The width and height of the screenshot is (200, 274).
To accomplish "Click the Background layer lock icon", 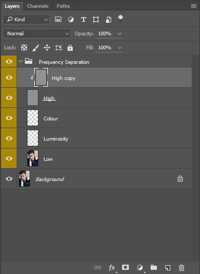I will (x=180, y=179).
